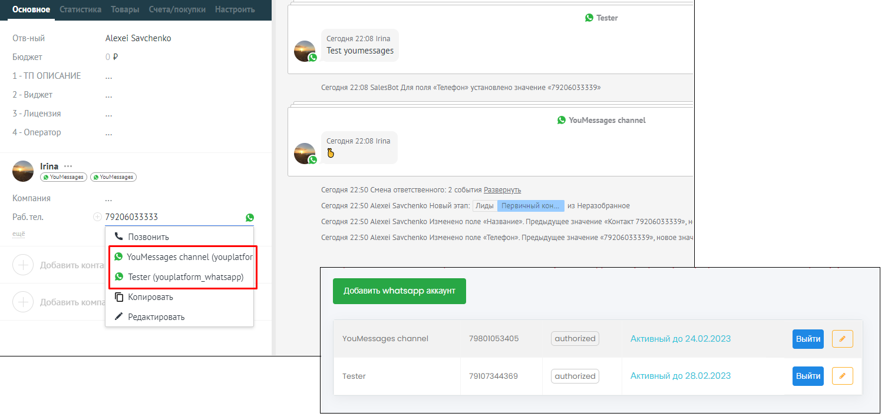Click the three dots next to Irina's name
888x420 pixels.
pos(68,166)
